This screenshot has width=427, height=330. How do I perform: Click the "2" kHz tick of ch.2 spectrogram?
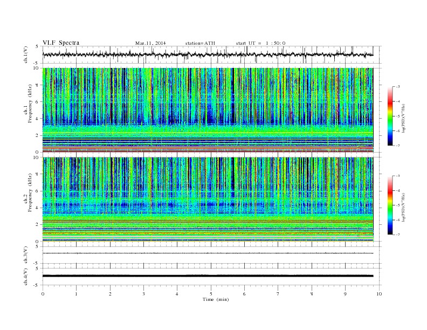(38, 225)
